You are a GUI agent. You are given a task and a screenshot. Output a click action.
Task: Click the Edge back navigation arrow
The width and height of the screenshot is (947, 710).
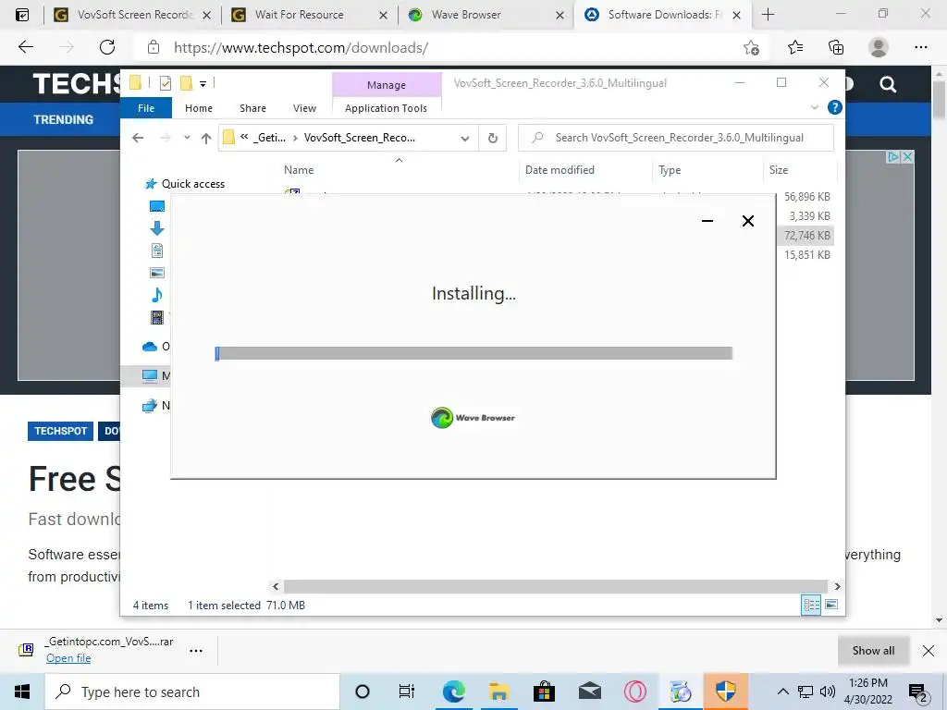(26, 47)
